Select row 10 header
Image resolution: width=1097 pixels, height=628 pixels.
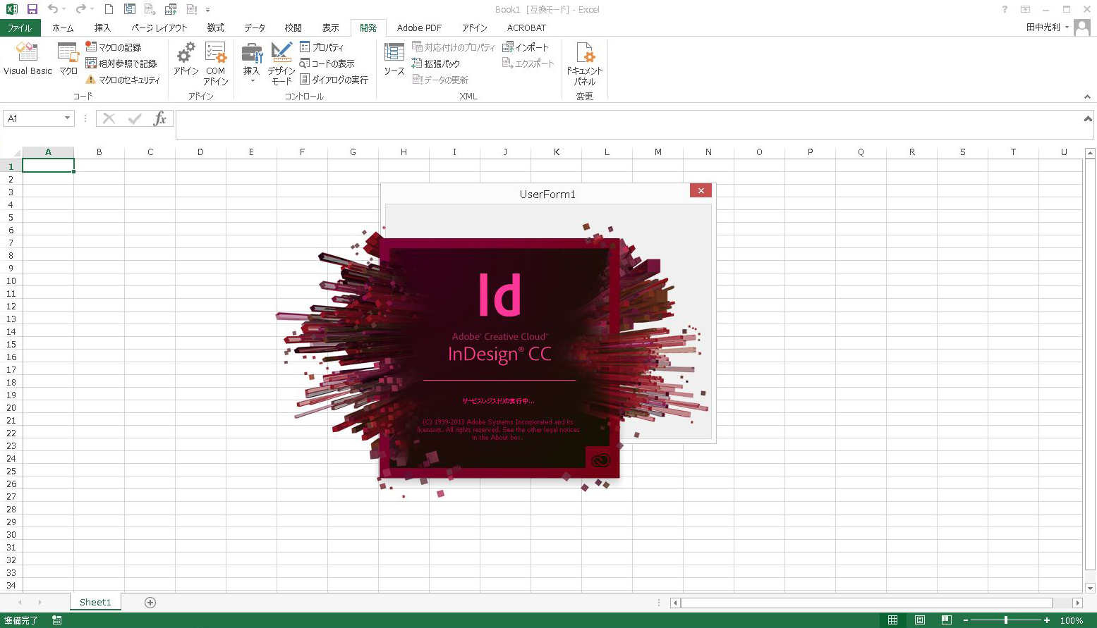tap(11, 281)
